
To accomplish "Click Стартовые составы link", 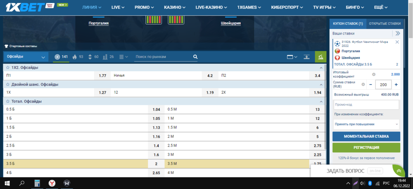I will click(23, 46).
